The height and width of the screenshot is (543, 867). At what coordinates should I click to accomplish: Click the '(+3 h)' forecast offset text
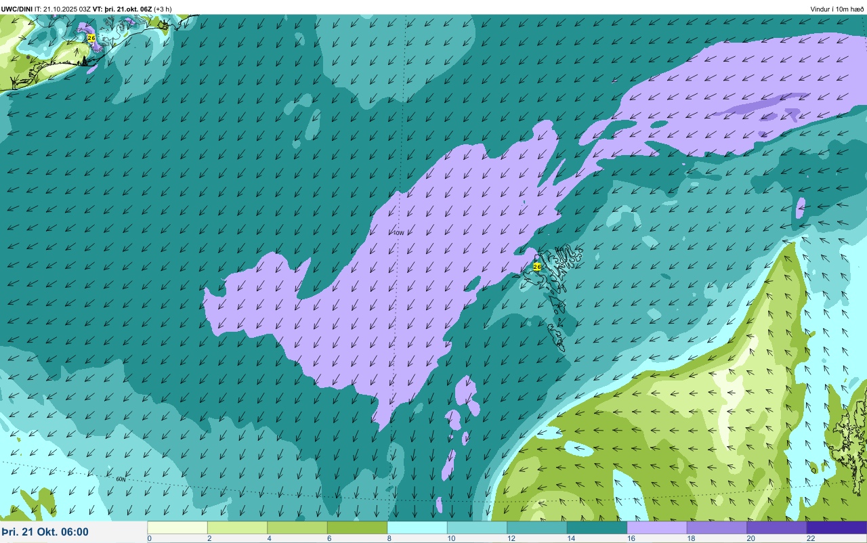coord(163,9)
